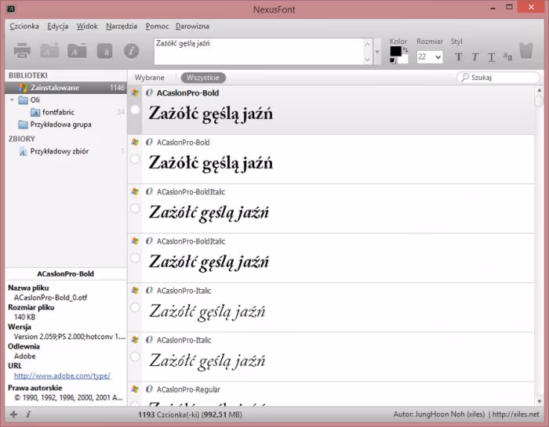The image size is (549, 427).
Task: Open the Edycja menu
Action: tap(58, 26)
